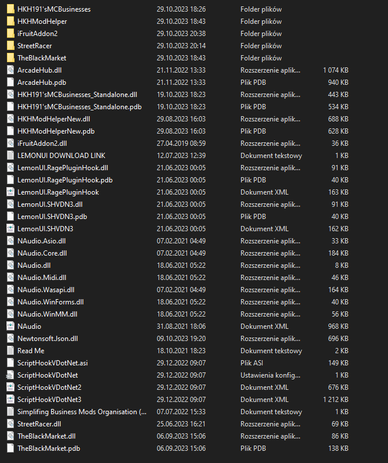Viewport: 388px width, 463px height.
Task: Select file ArcadeHub.dll
Action: 39,70
